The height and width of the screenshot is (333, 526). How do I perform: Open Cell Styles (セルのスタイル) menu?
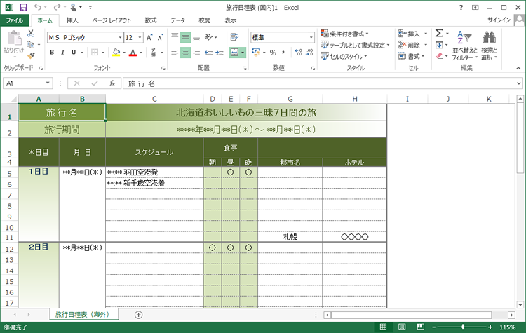(344, 56)
